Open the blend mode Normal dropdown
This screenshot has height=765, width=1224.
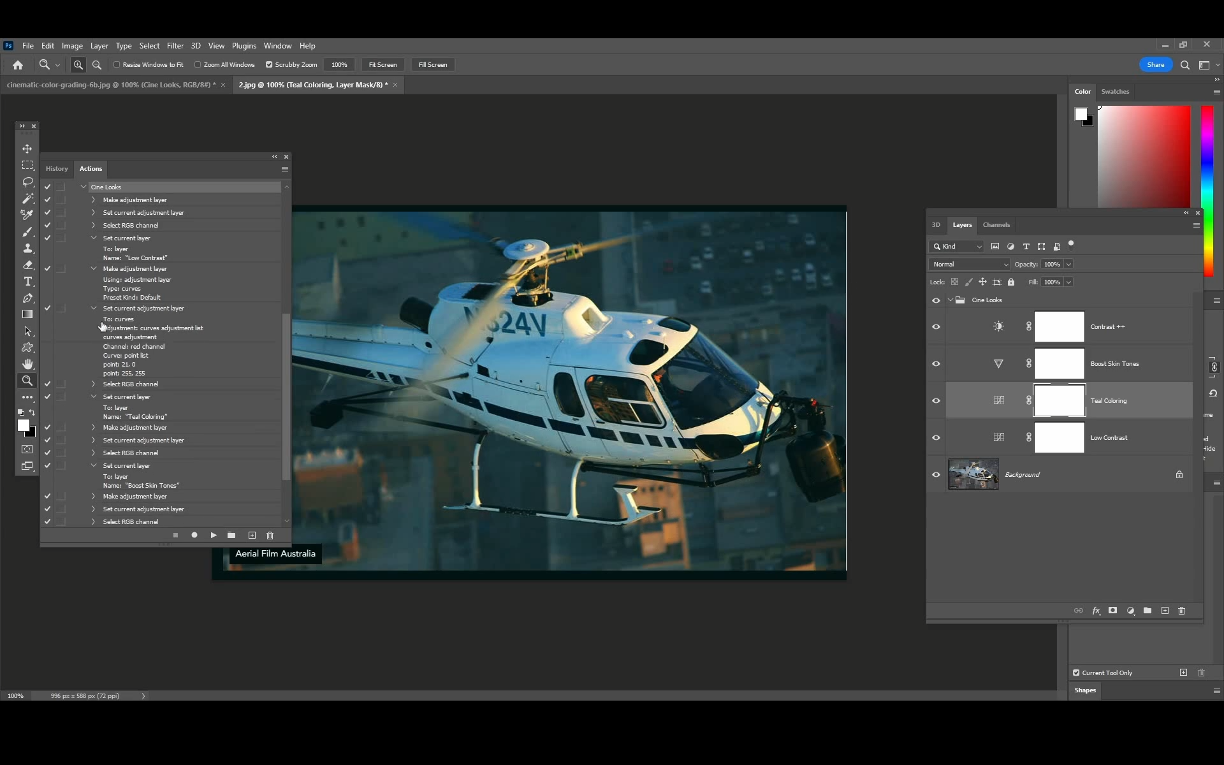(969, 265)
